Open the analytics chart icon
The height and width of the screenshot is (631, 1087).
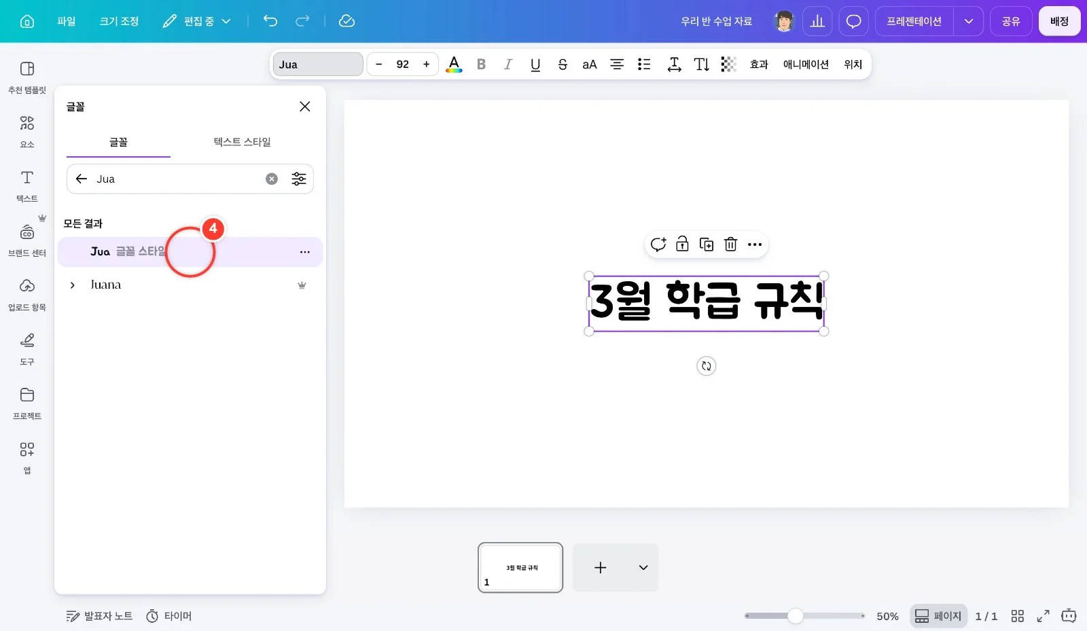tap(817, 21)
